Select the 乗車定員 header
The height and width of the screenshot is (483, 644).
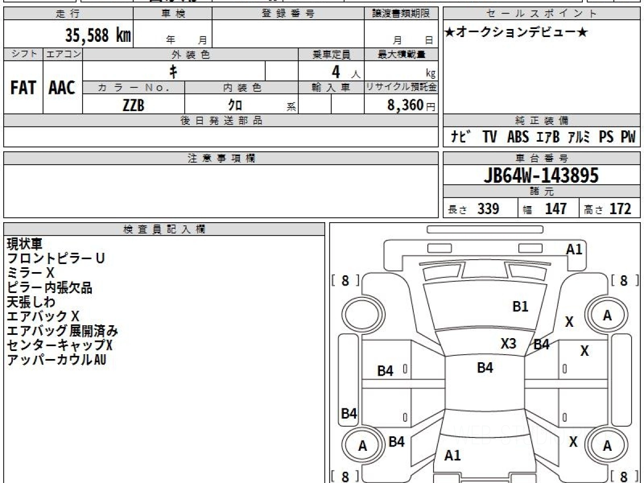(x=331, y=54)
